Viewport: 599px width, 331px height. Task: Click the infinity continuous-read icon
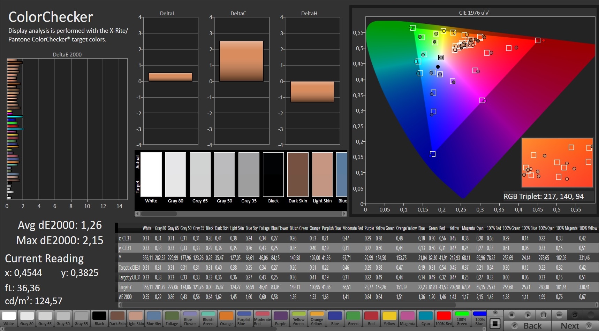pyautogui.click(x=559, y=315)
